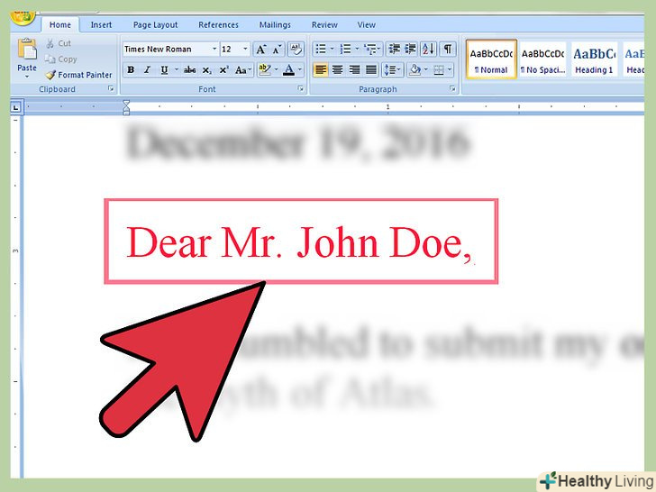
Task: Apply subscript formatting
Action: pos(206,70)
